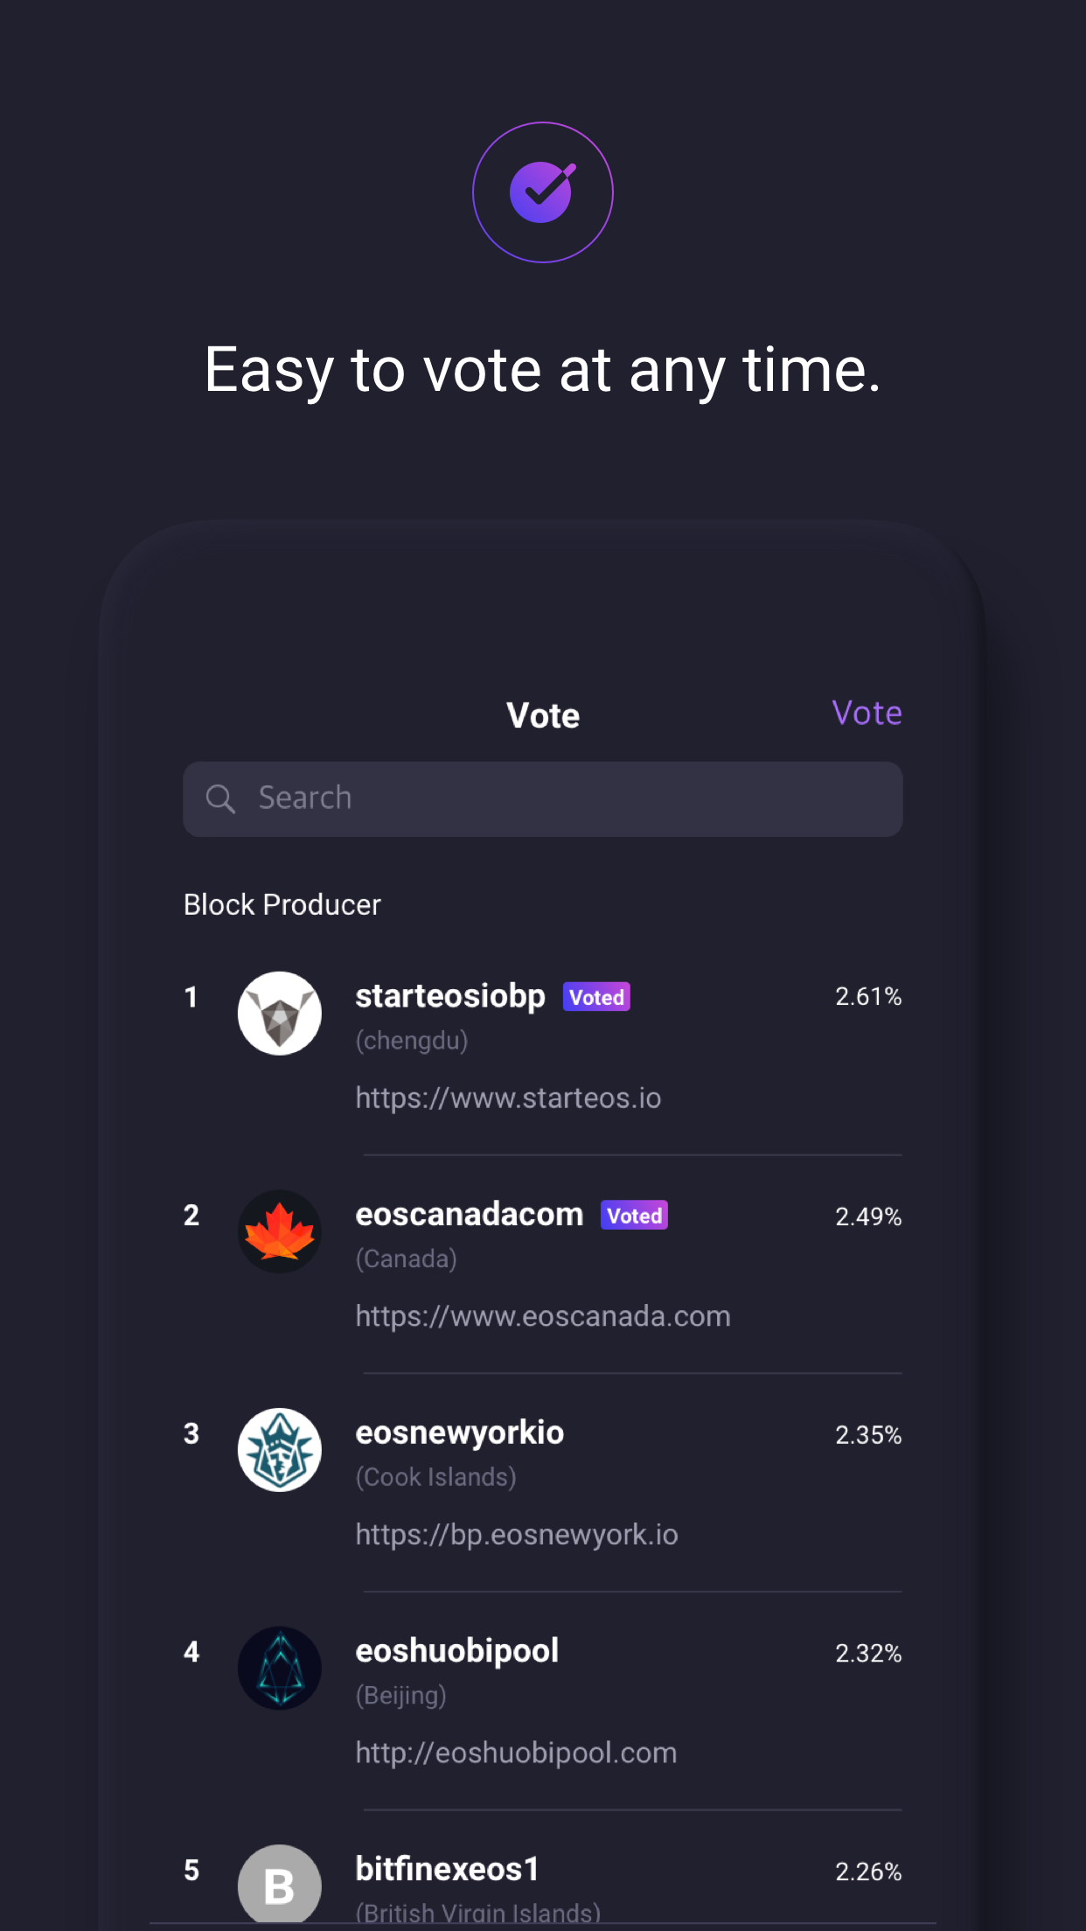Image resolution: width=1086 pixels, height=1931 pixels.
Task: Click the magnifying glass search icon
Action: (221, 798)
